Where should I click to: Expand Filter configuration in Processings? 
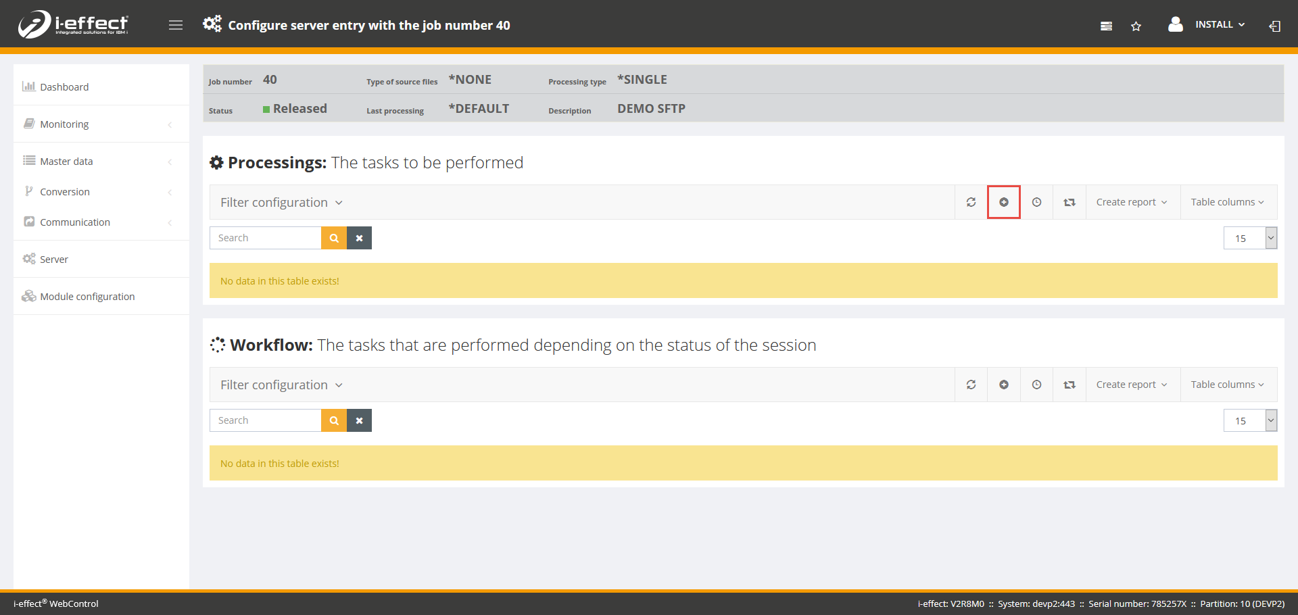coord(281,202)
